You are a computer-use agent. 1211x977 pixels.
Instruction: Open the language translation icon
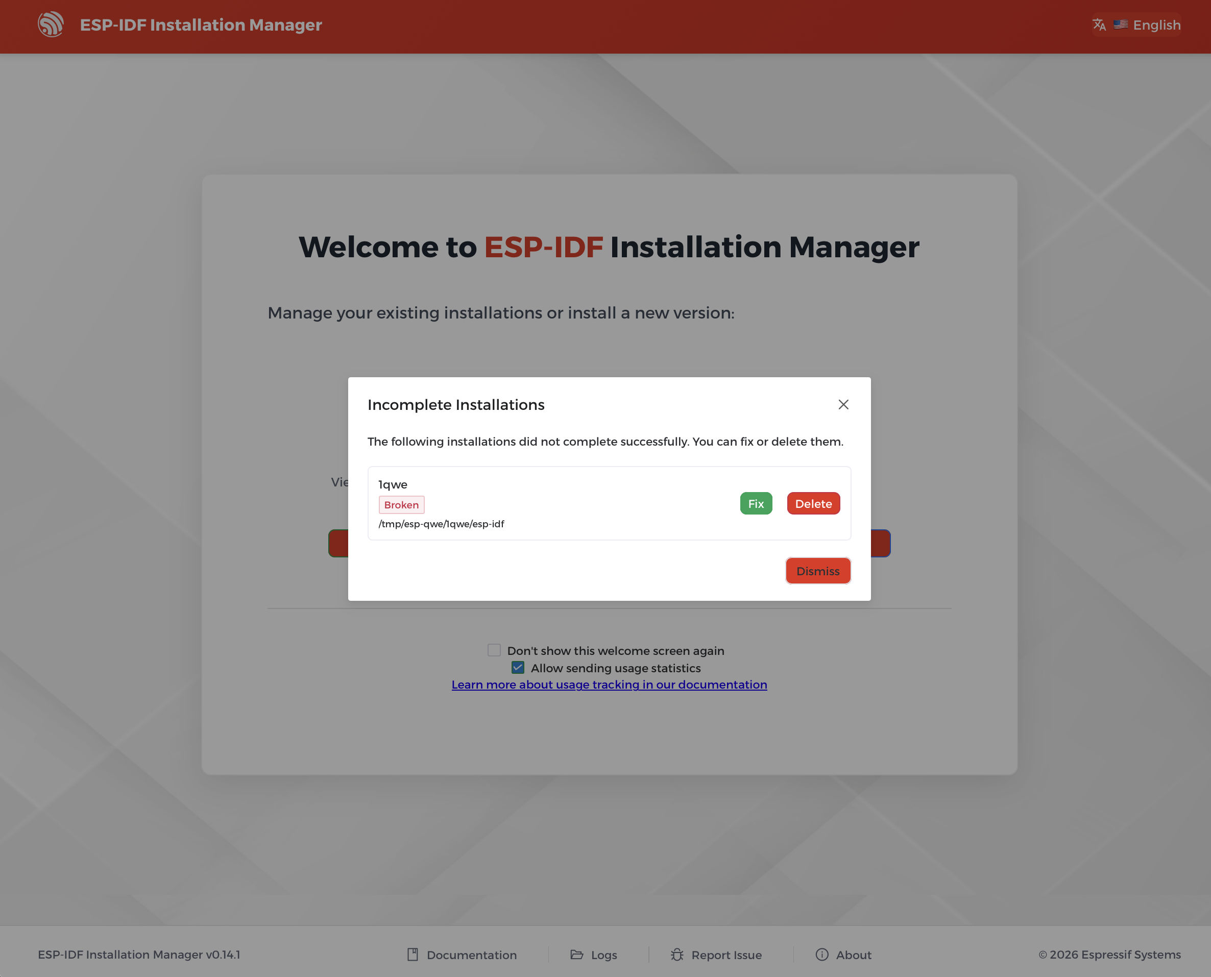pos(1099,25)
